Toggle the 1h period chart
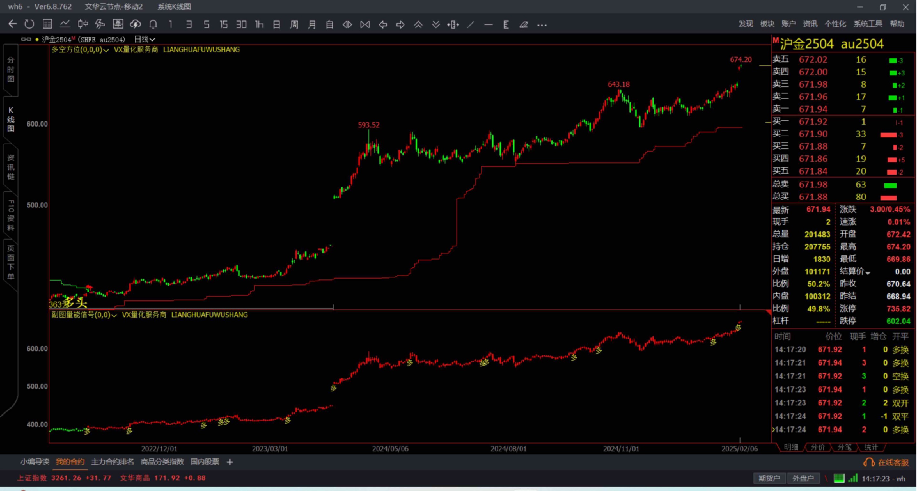Image resolution: width=917 pixels, height=491 pixels. tap(259, 24)
